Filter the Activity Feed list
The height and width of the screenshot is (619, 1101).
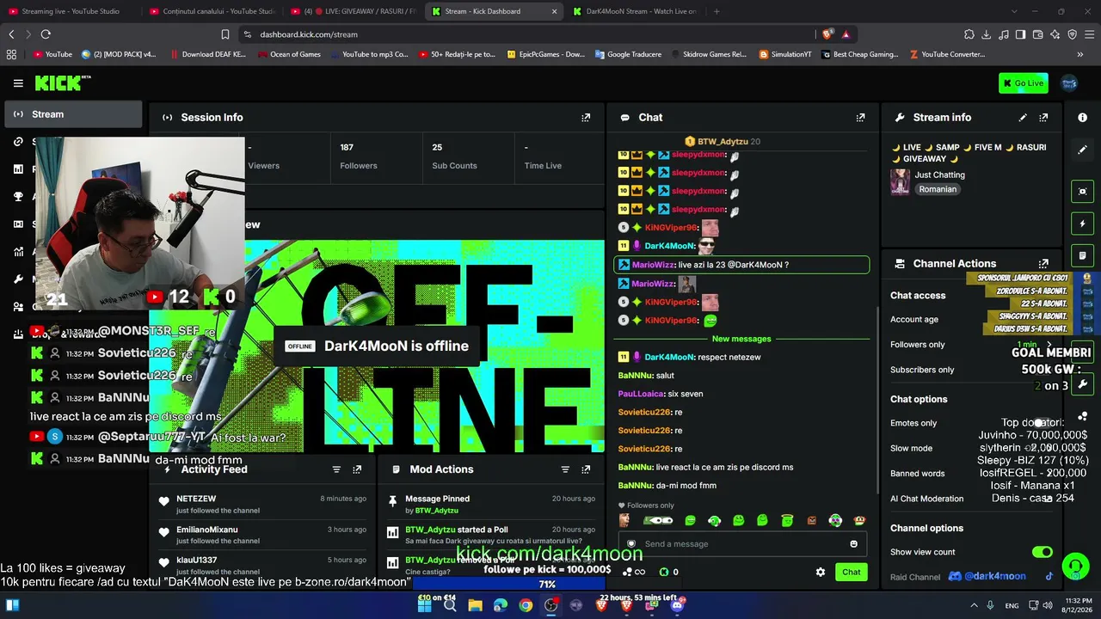pyautogui.click(x=336, y=469)
